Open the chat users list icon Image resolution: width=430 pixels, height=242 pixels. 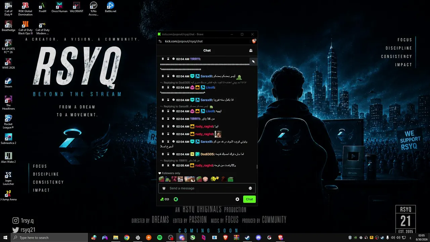coord(251,50)
